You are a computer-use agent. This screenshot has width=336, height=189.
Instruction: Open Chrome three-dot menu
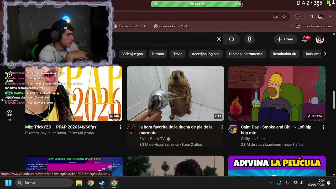click(330, 17)
